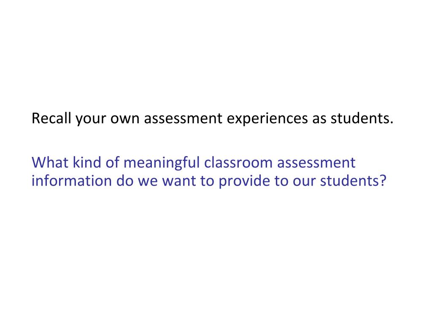Click the word "classroom" in the blue text
The height and width of the screenshot is (324, 432).
pos(238,162)
